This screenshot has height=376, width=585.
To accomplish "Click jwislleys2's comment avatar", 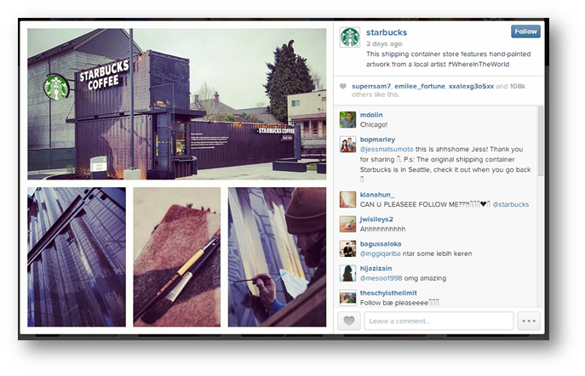I will point(347,224).
